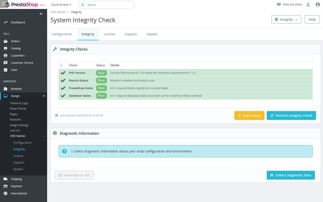323x202 pixels.
Task: Click the Auto-Setup button
Action: [x=249, y=116]
